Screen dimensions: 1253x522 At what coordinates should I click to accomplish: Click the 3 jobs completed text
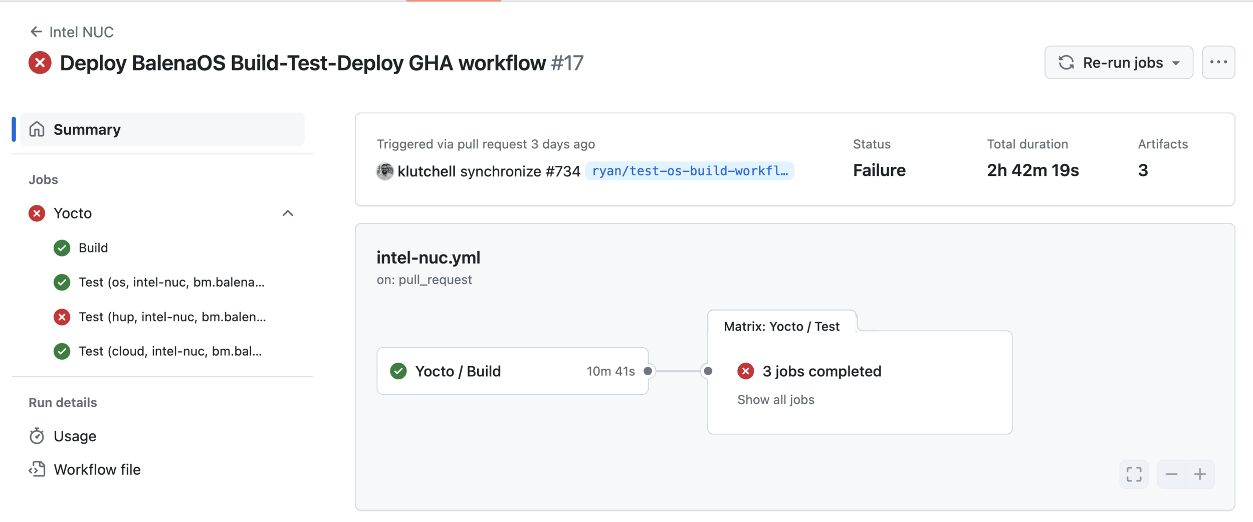click(x=822, y=371)
